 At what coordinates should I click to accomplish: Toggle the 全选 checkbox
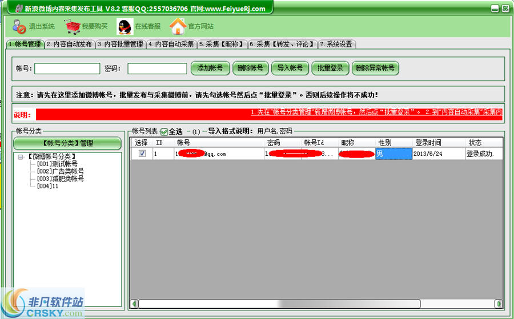point(164,132)
